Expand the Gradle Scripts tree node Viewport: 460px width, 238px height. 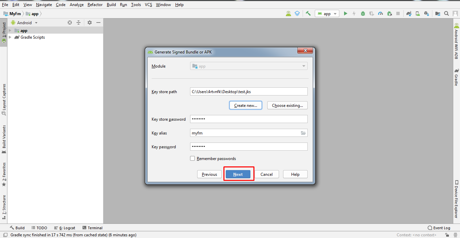pos(10,37)
